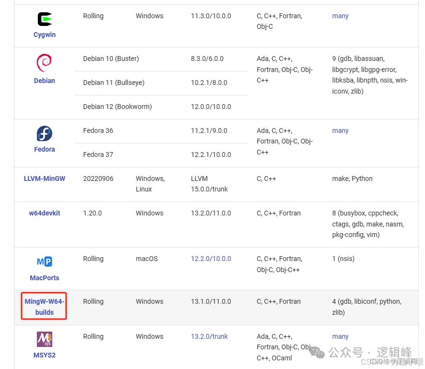
Task: Click the version '11.2.1/9.0.0' text
Action: [209, 131]
